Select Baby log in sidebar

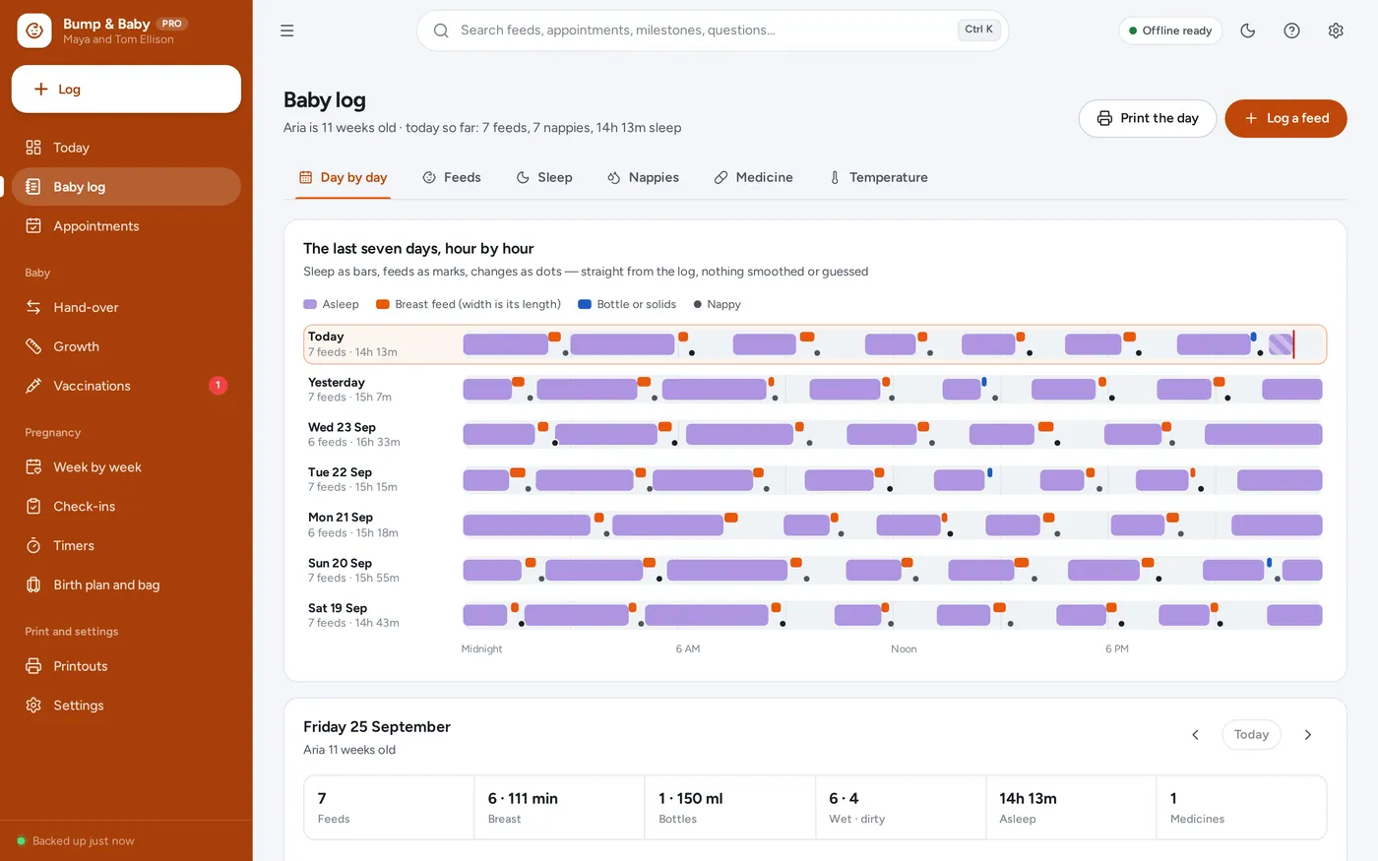point(126,187)
